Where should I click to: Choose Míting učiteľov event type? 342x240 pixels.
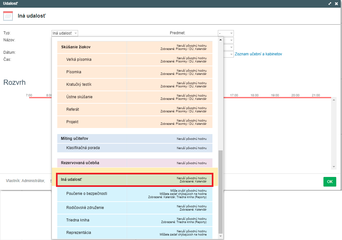coord(135,139)
